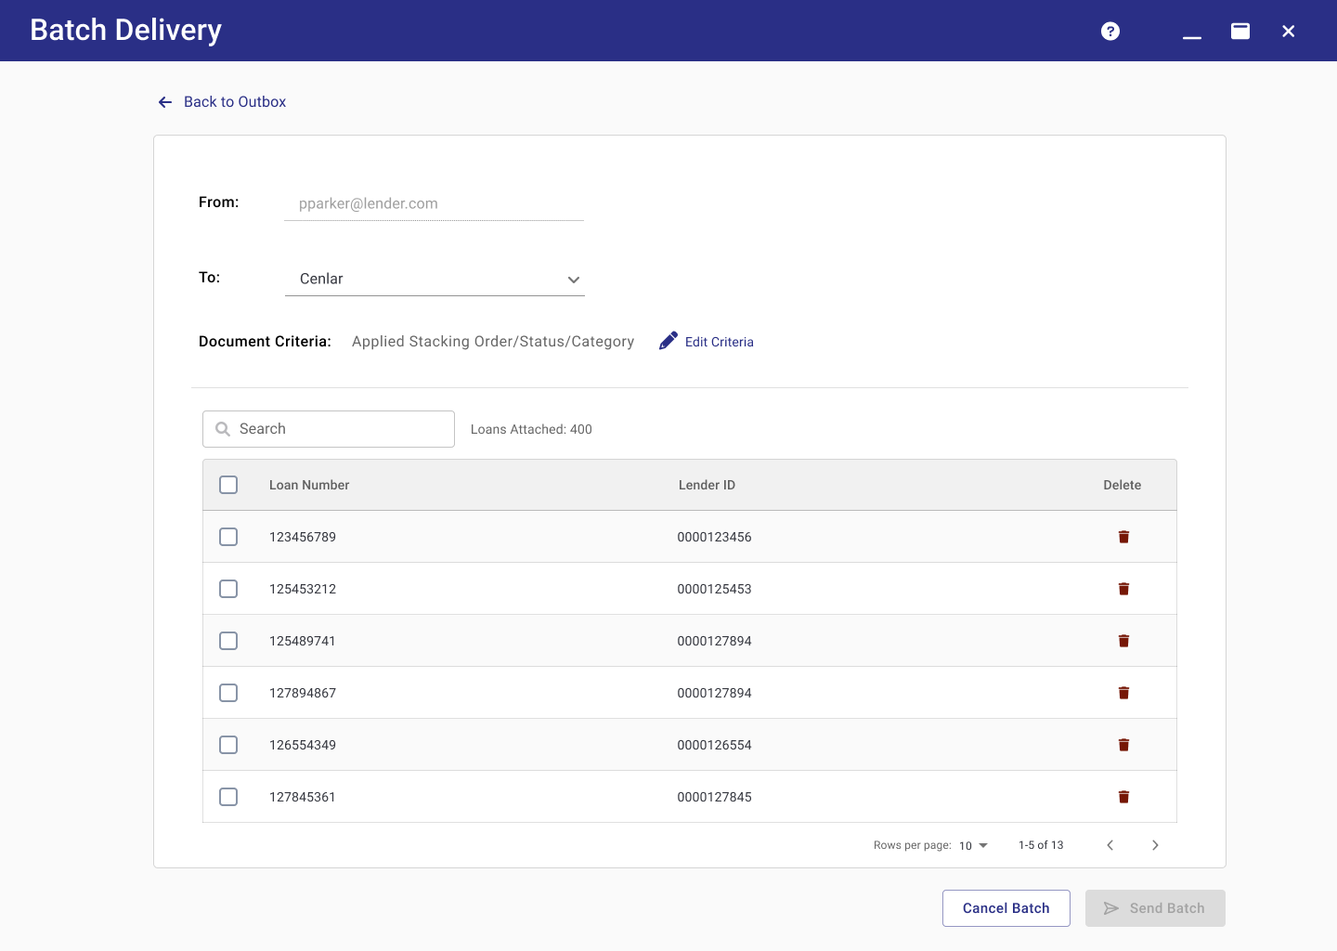The height and width of the screenshot is (951, 1337).
Task: Click the pencil icon next to Edit Criteria
Action: [668, 341]
